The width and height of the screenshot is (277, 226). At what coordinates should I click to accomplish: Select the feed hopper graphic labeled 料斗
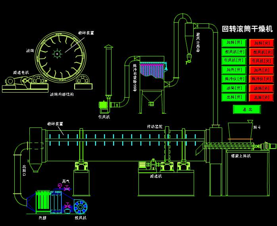pyautogui.click(x=240, y=131)
